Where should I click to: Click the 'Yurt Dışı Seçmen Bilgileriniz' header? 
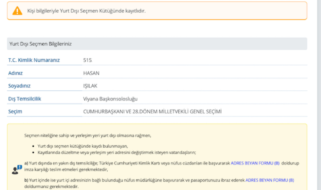[x=157, y=44]
